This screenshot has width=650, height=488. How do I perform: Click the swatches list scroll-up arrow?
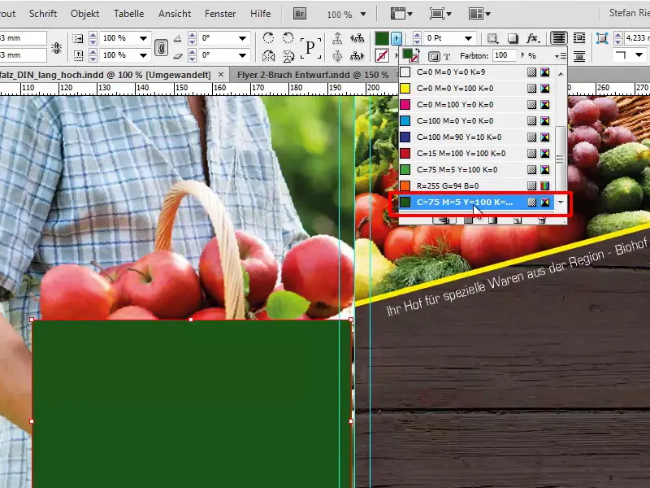pos(561,74)
